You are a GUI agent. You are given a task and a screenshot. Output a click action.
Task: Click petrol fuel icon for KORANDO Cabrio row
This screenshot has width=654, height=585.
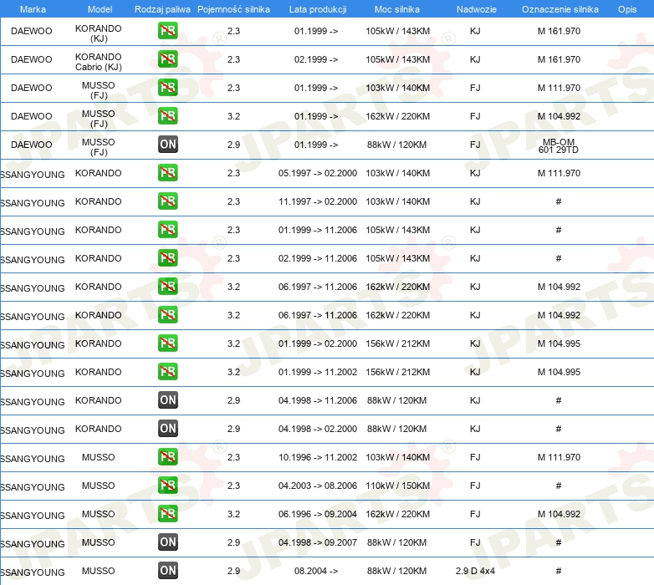[x=167, y=58]
